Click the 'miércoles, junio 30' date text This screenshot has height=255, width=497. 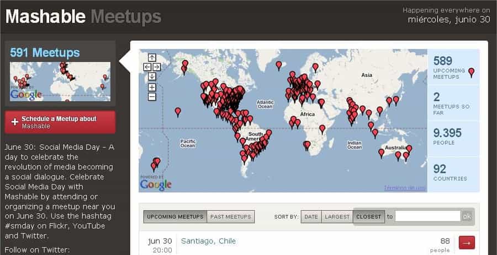point(449,20)
